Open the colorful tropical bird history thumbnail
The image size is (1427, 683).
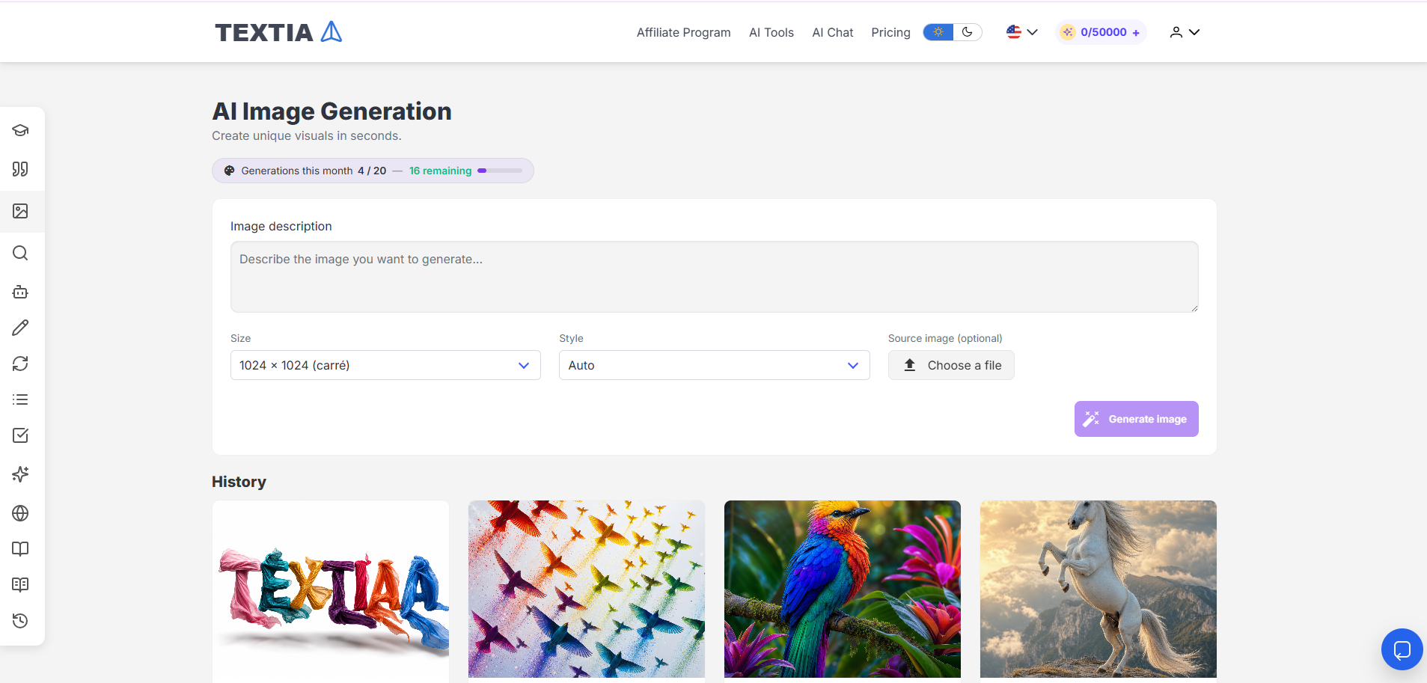coord(843,589)
